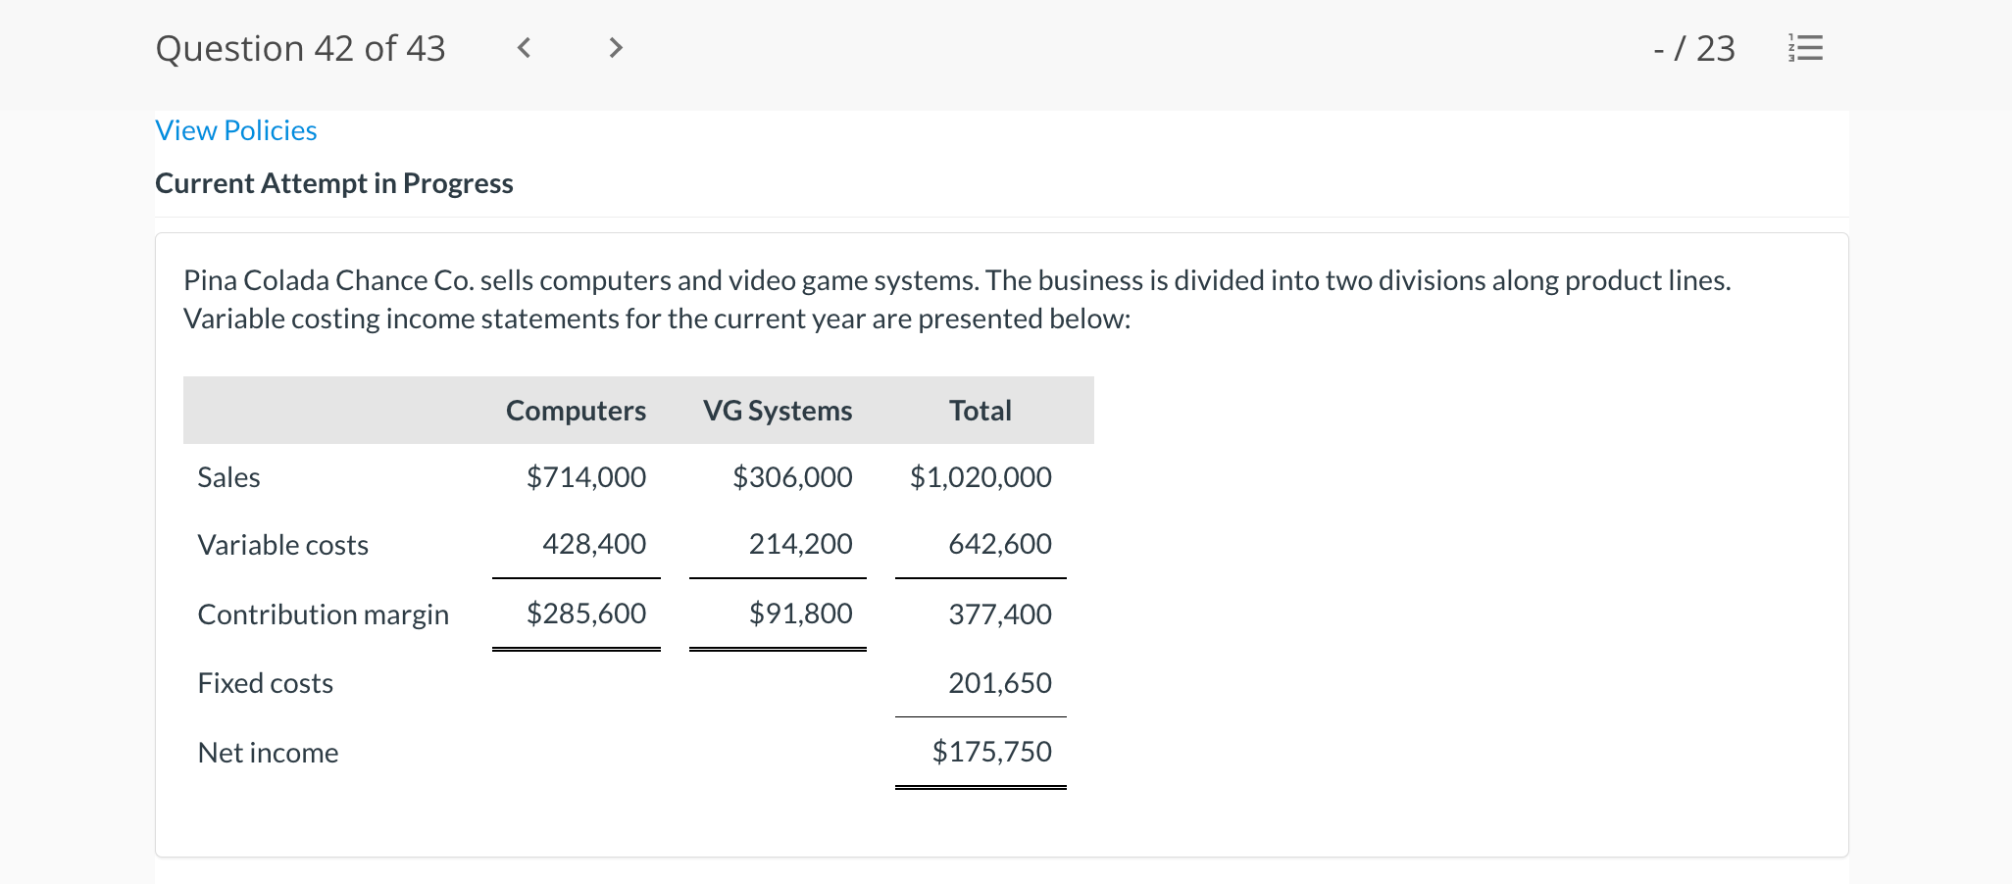Open the View Policies link
The image size is (2012, 884).
[x=236, y=130]
